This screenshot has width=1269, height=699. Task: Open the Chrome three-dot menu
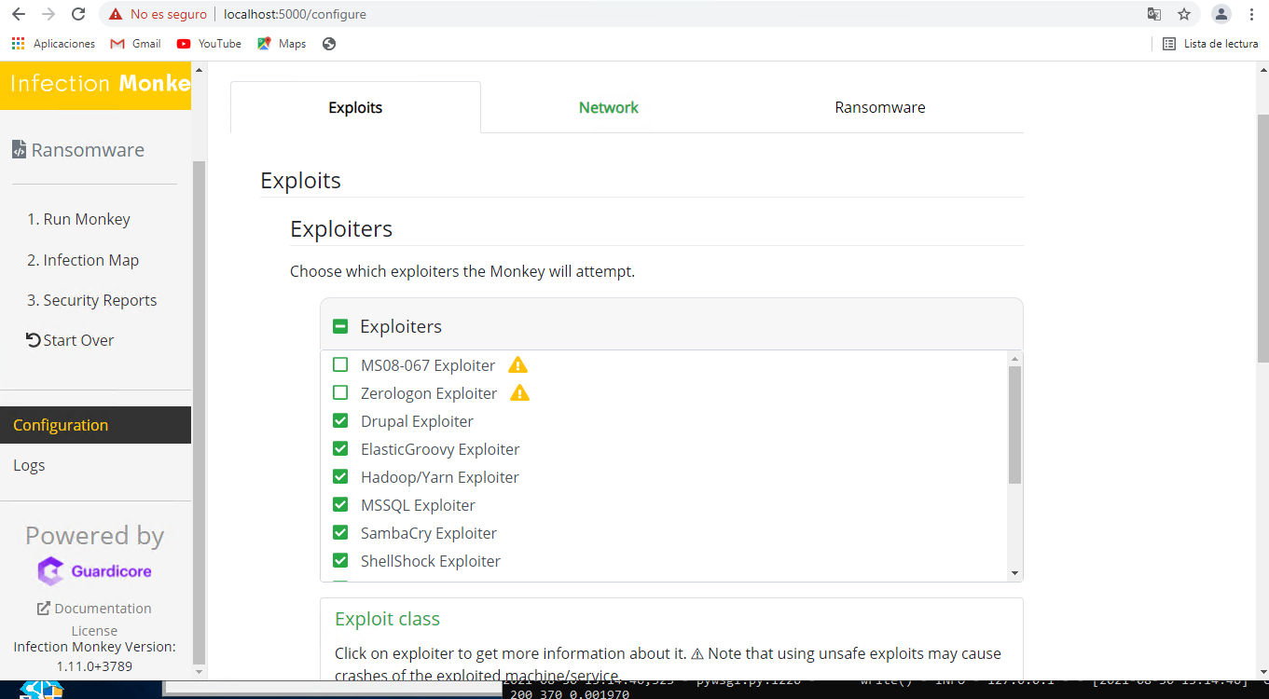point(1251,14)
